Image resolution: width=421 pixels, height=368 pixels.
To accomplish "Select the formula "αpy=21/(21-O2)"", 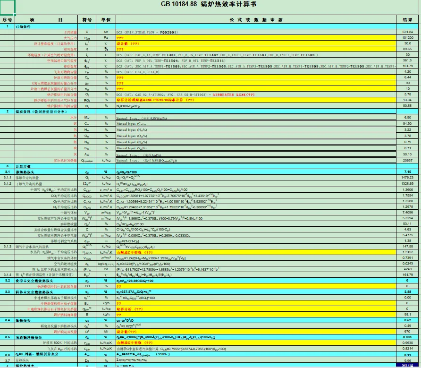I will click(256, 241).
